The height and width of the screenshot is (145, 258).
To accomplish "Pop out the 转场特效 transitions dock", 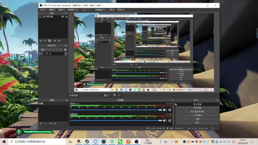I will click(66, 45).
